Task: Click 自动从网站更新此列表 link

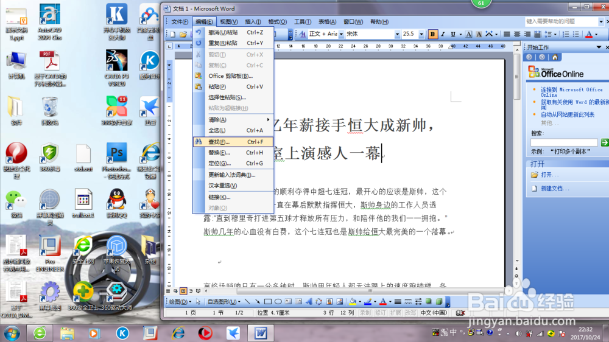Action: pos(568,114)
